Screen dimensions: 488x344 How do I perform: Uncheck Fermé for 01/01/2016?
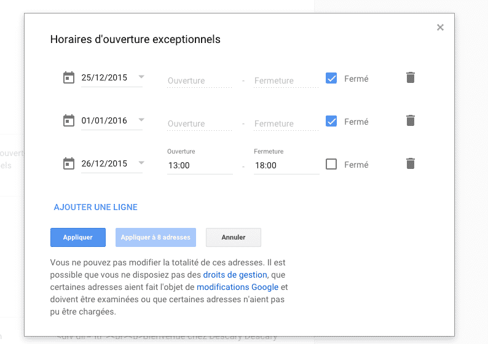click(331, 122)
